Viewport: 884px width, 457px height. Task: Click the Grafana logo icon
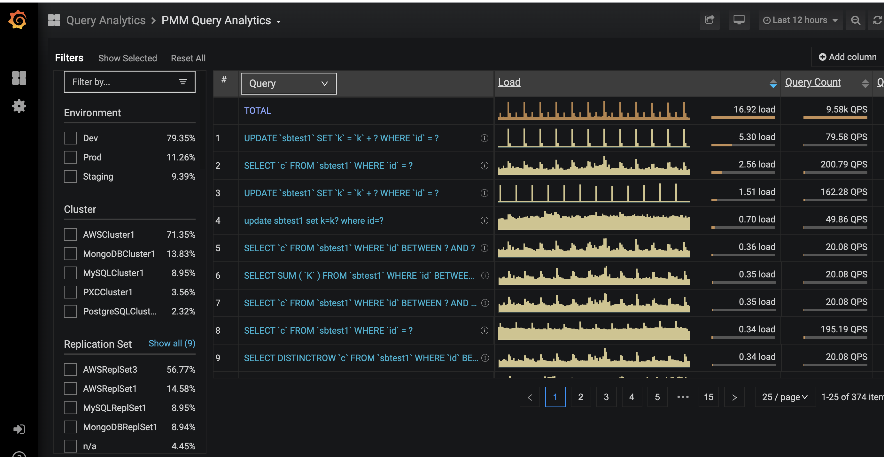(18, 20)
